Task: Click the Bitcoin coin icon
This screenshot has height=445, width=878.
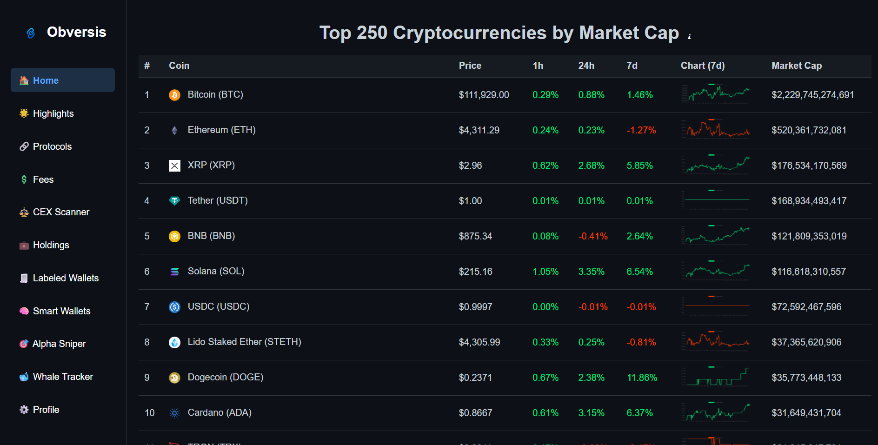Action: (174, 95)
